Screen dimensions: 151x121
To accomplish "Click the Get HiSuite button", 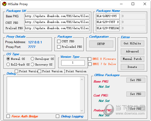I will click(132, 43).
